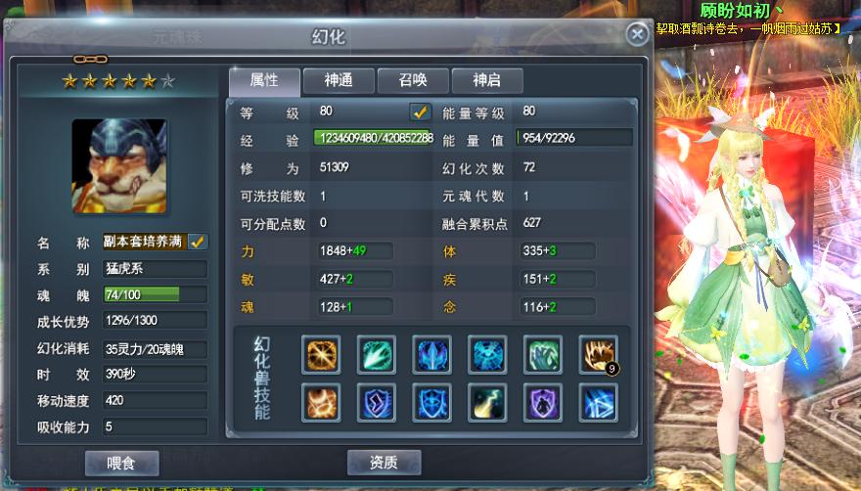
Task: Click the purple silhouette shield skill icon
Action: (x=542, y=403)
